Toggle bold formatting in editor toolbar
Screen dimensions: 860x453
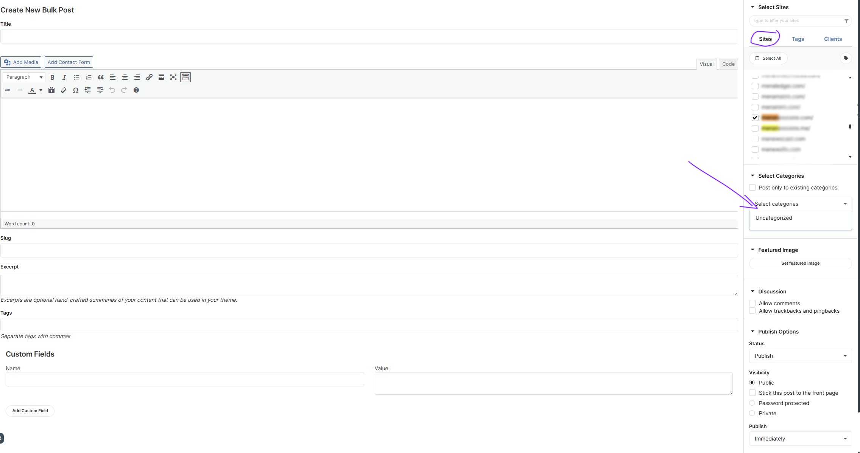(52, 77)
